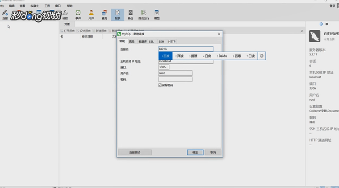Click the 取消 button
This screenshot has width=339, height=188.
(213, 152)
